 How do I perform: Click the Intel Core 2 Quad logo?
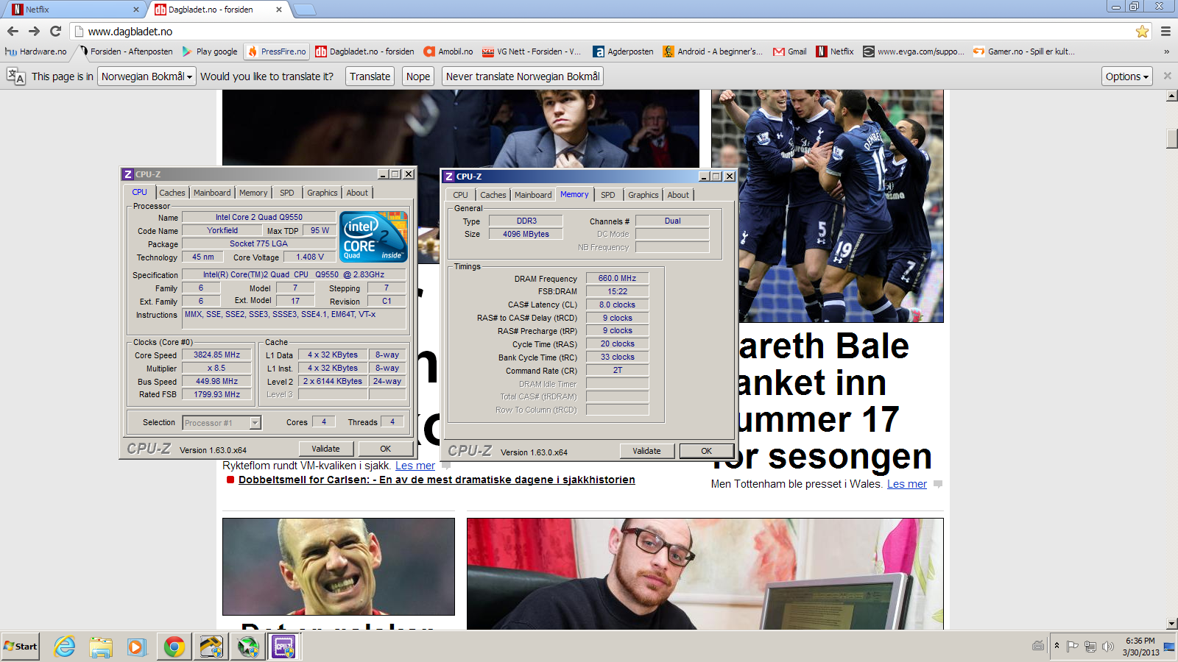374,236
